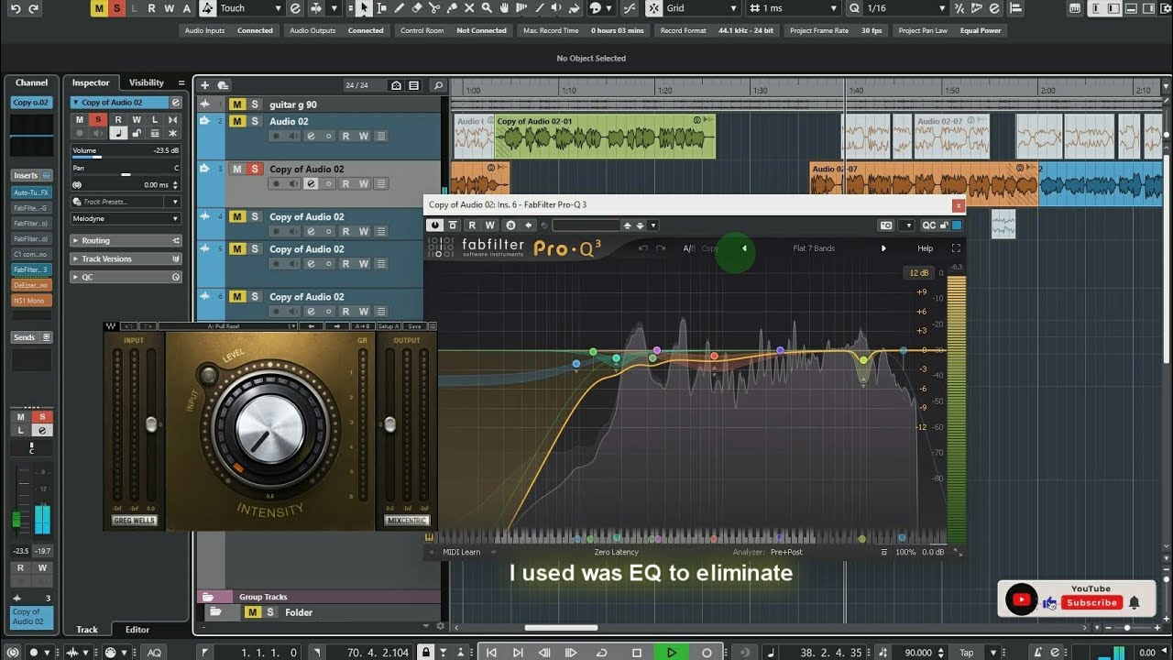Click the A/B compare button in Pro-Q 3
Viewport: 1173px width, 660px height.
[x=688, y=248]
